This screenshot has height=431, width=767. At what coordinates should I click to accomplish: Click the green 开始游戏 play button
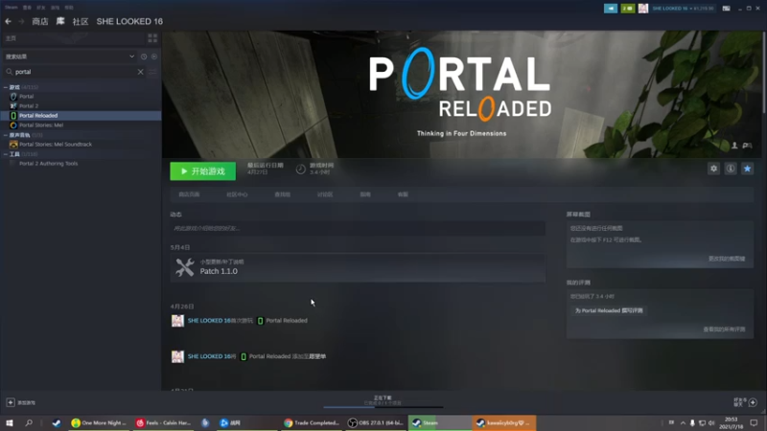tap(203, 171)
